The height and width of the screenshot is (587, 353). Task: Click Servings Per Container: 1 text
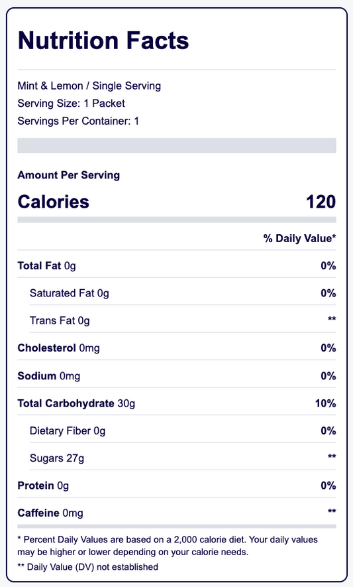click(78, 121)
